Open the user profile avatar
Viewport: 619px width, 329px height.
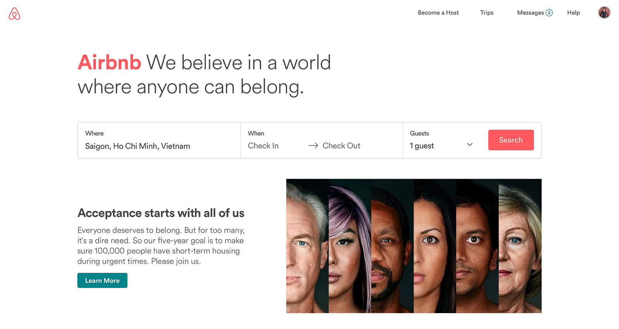604,12
